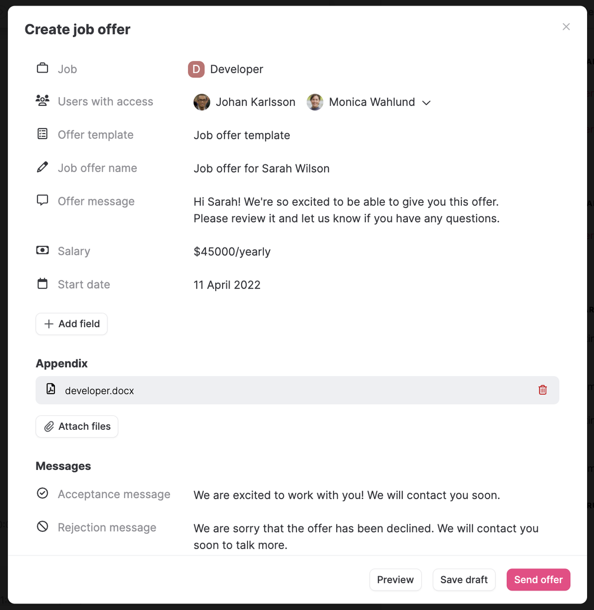Click the calendar icon for Start date
This screenshot has width=594, height=610.
(43, 284)
